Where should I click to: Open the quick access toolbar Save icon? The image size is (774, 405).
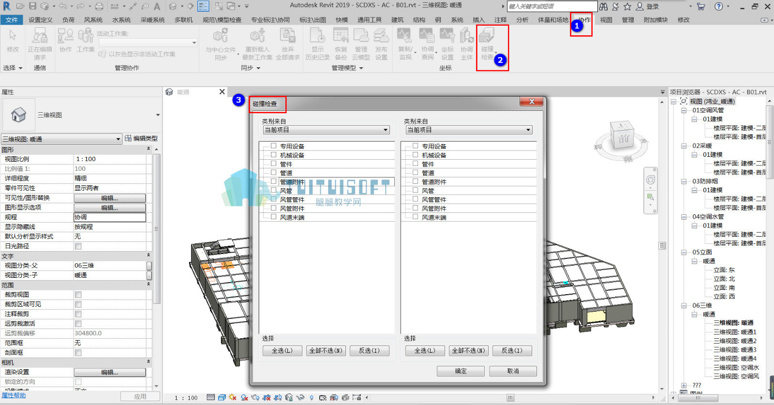(32, 6)
